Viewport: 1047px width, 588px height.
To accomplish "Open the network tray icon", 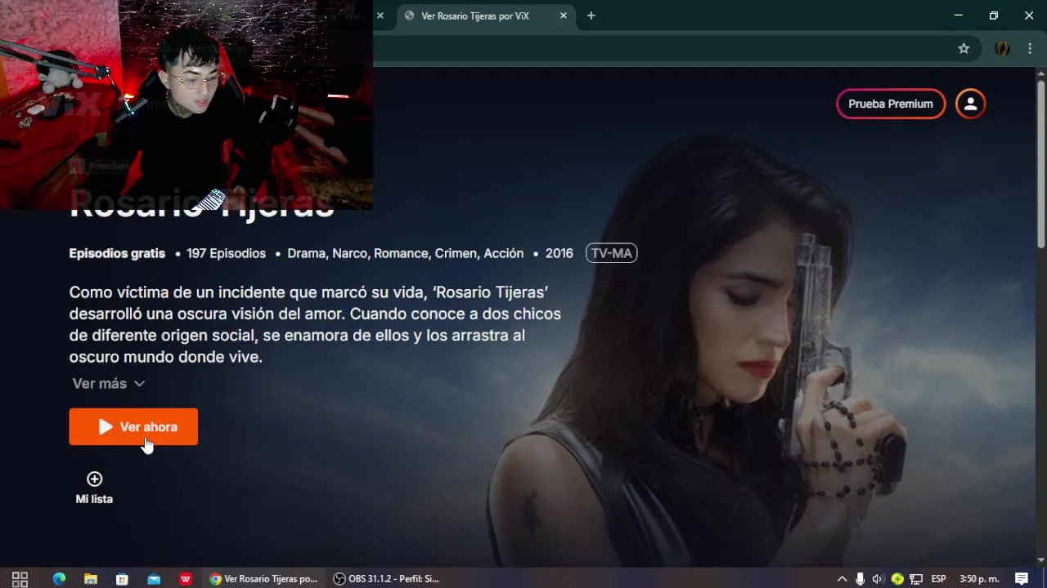I will (916, 579).
